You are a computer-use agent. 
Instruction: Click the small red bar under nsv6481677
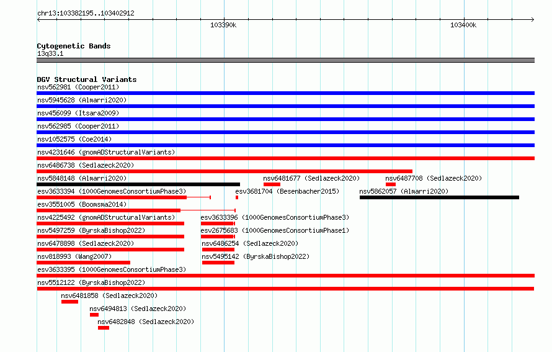click(272, 184)
